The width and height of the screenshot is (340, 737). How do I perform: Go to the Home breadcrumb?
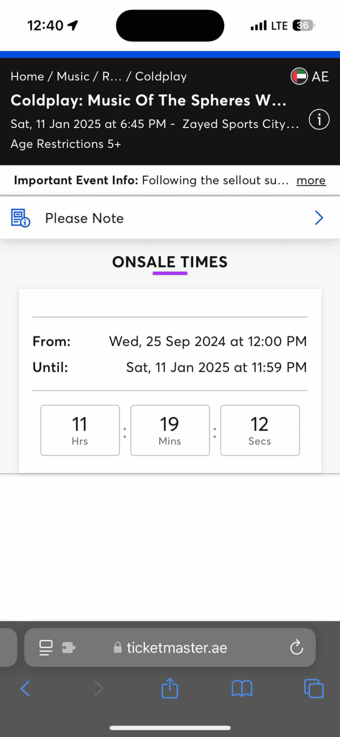(27, 76)
